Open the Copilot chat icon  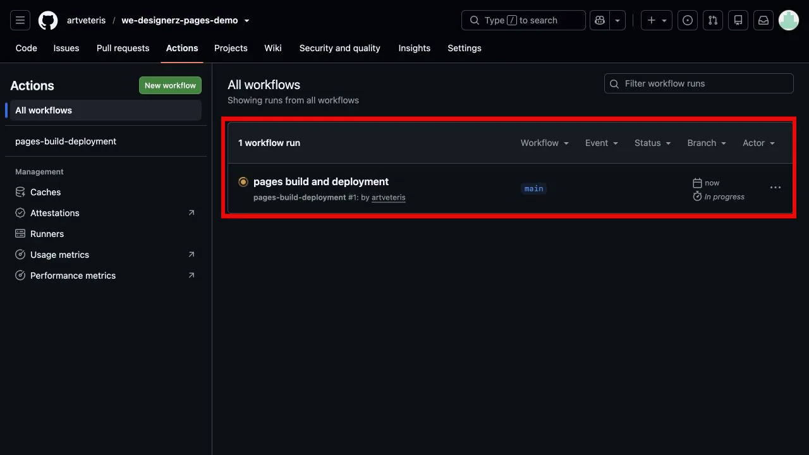click(x=599, y=20)
